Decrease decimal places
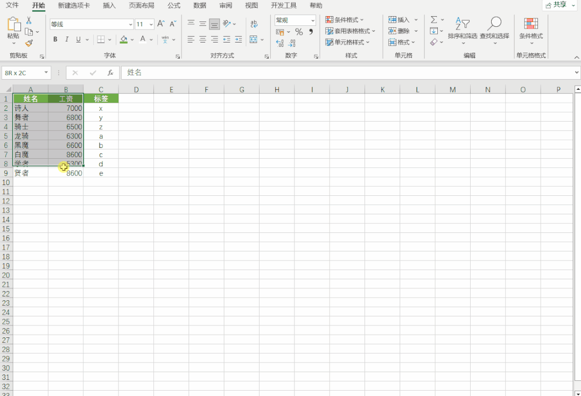Viewport: 581px width, 396px height. point(292,44)
